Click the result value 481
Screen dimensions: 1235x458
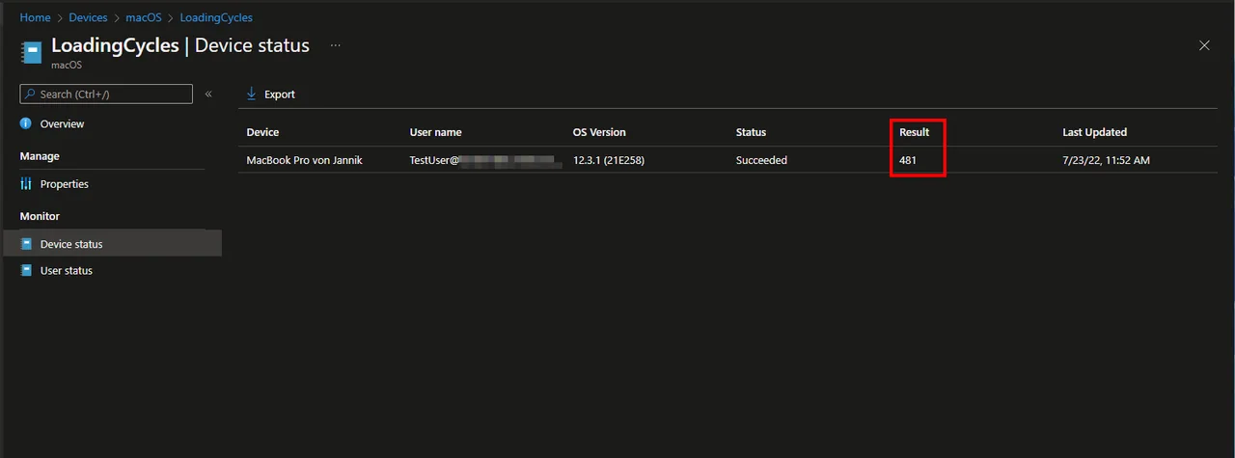(x=908, y=160)
